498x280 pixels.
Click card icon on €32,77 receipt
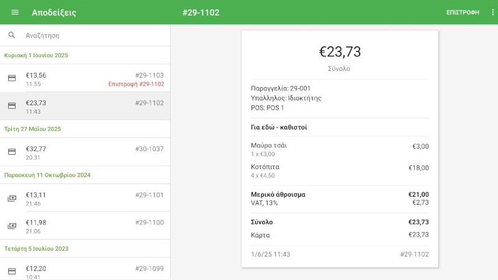(12, 152)
